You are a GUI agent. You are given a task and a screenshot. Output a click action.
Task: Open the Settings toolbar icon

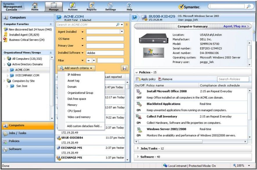click(x=110, y=6)
